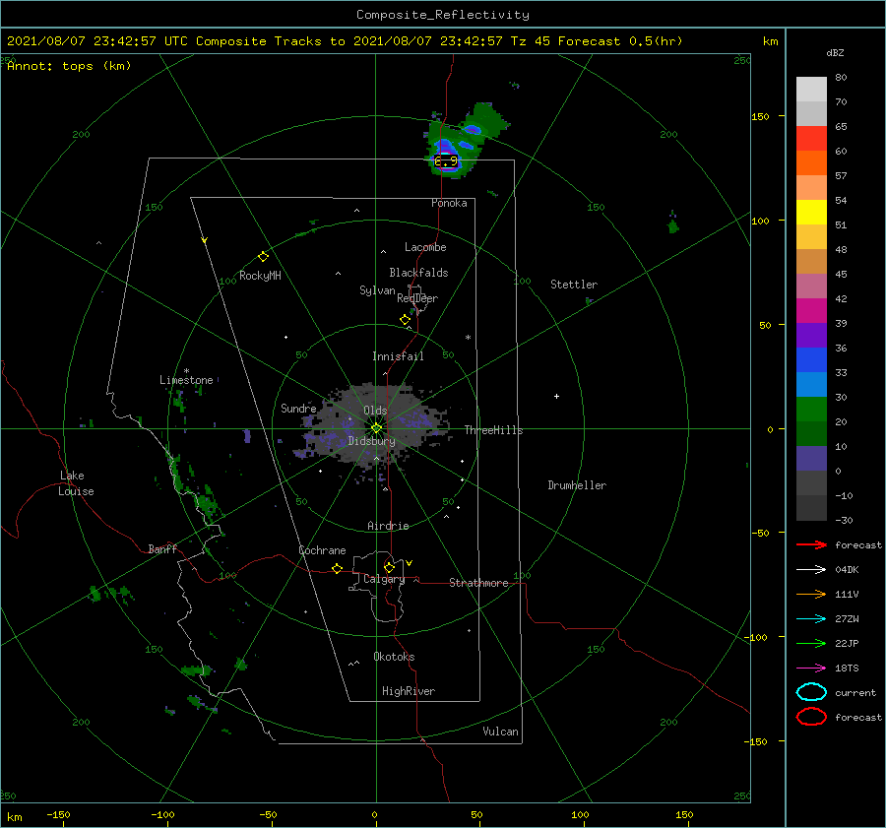Image resolution: width=886 pixels, height=828 pixels.
Task: Click the red swatch between 65 and 60 dBZ
Action: click(811, 139)
